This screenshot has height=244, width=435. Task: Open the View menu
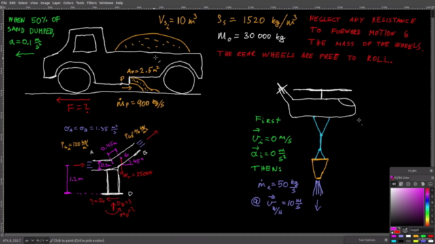pos(34,3)
